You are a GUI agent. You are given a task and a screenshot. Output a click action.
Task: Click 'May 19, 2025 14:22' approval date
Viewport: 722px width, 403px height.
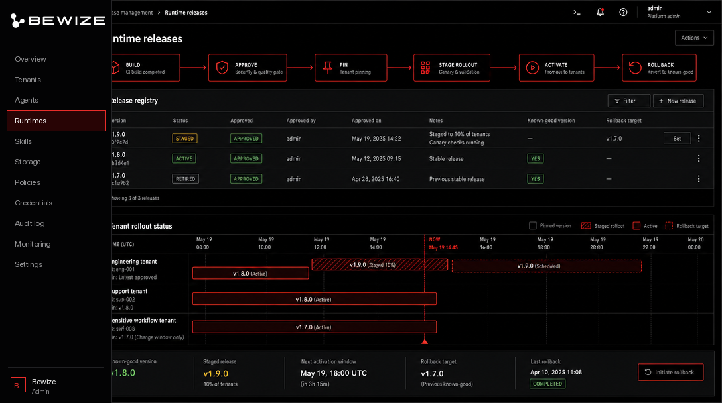pyautogui.click(x=376, y=138)
